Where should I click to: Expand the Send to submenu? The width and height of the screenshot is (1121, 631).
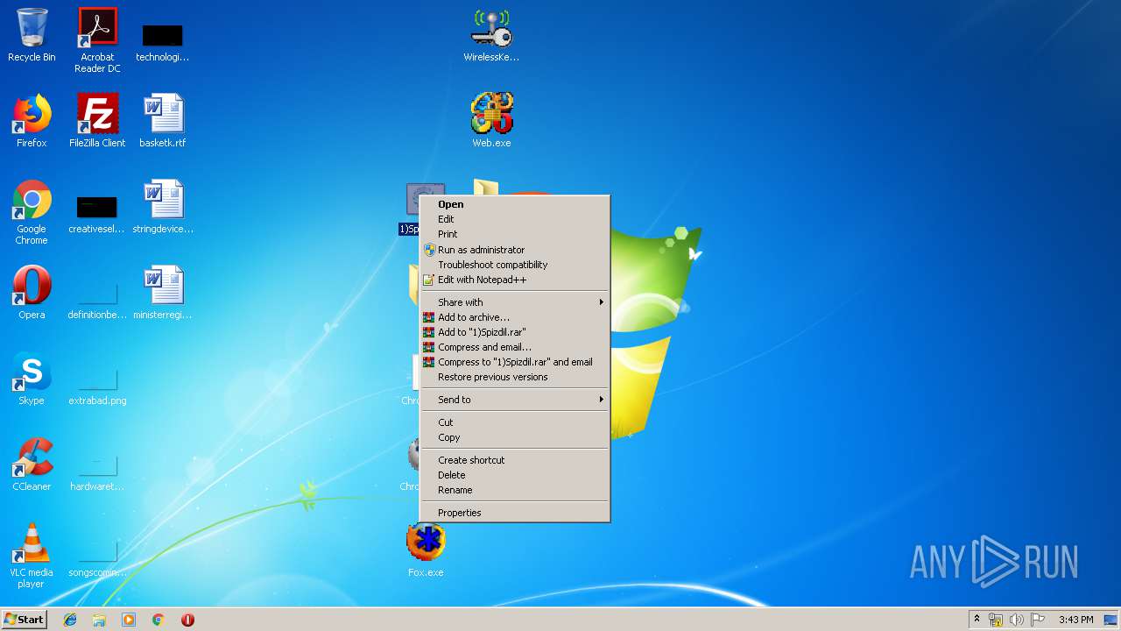515,400
